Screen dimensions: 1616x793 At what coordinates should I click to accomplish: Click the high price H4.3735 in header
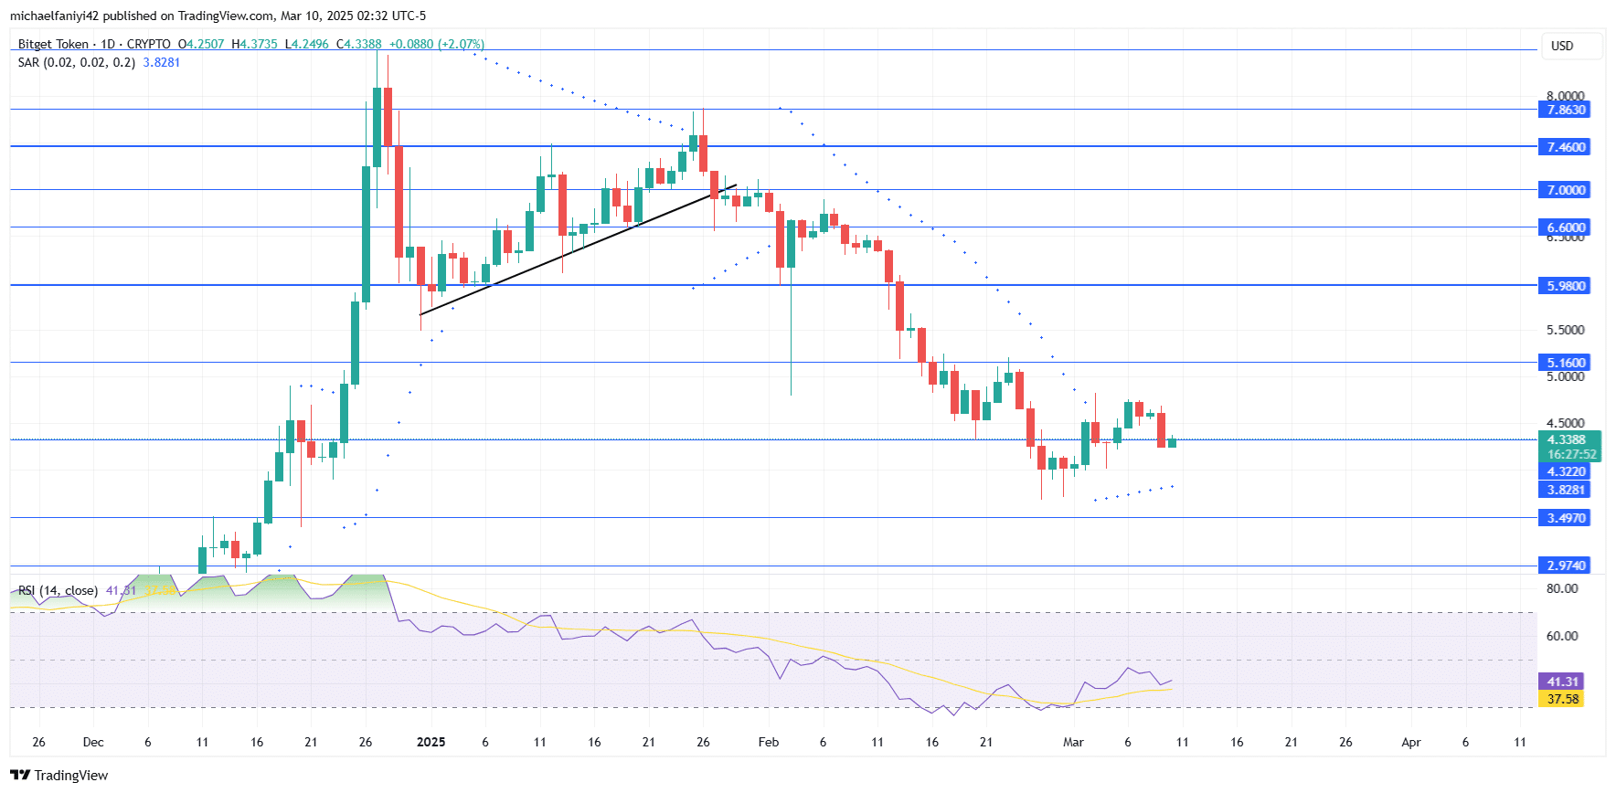pos(255,44)
